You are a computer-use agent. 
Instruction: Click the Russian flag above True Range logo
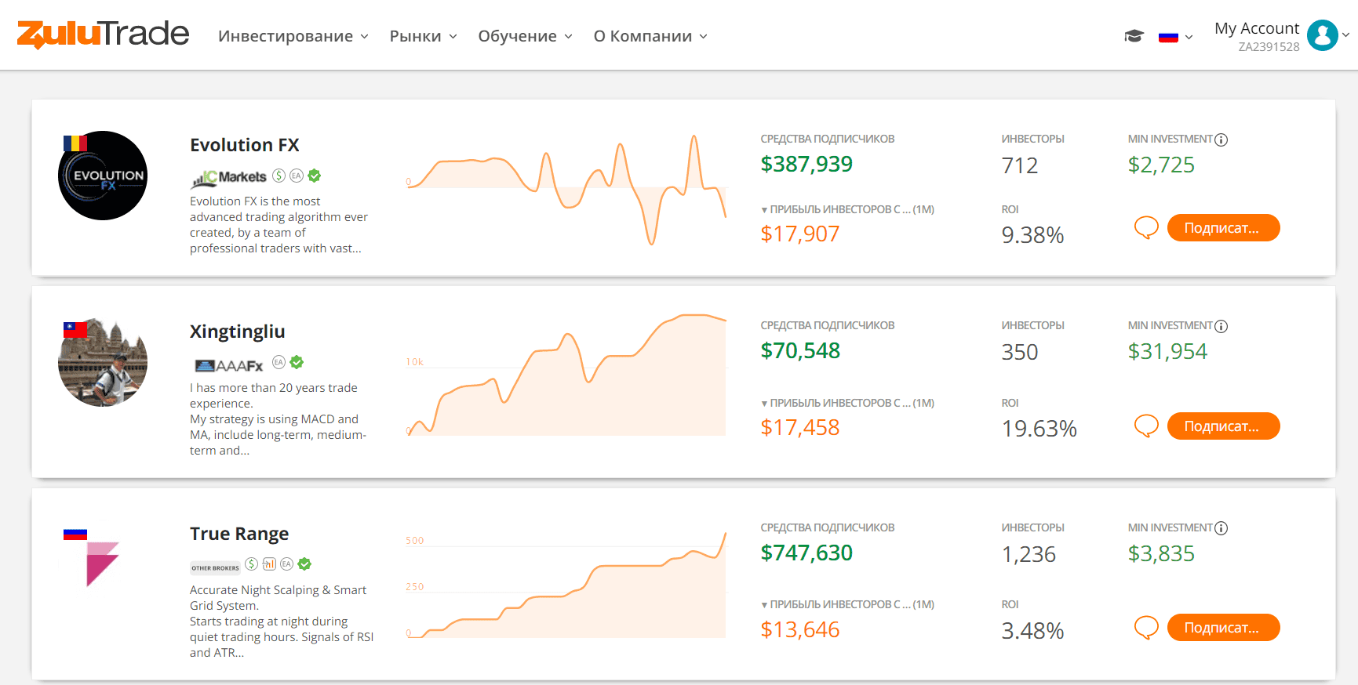coord(75,535)
